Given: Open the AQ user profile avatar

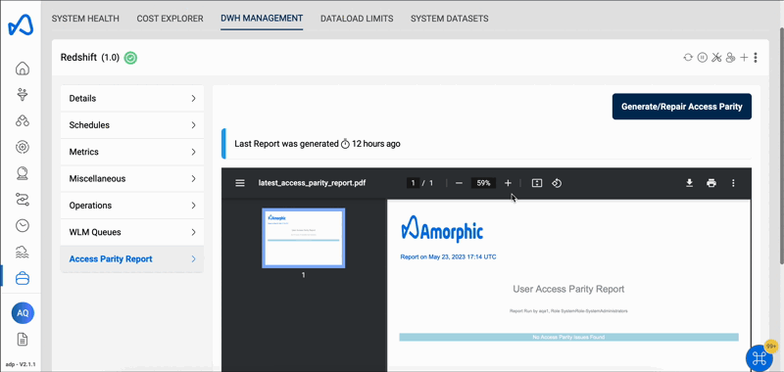Looking at the screenshot, I should [x=23, y=313].
